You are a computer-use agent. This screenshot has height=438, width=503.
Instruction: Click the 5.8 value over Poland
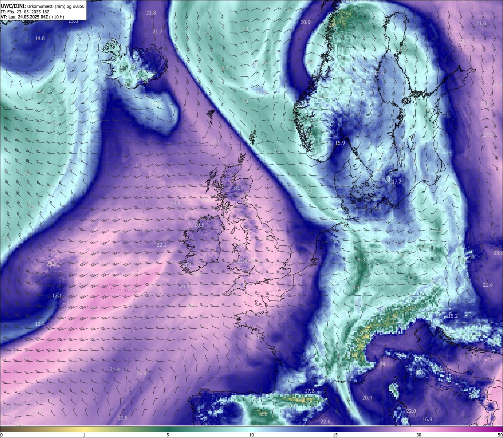pos(439,230)
